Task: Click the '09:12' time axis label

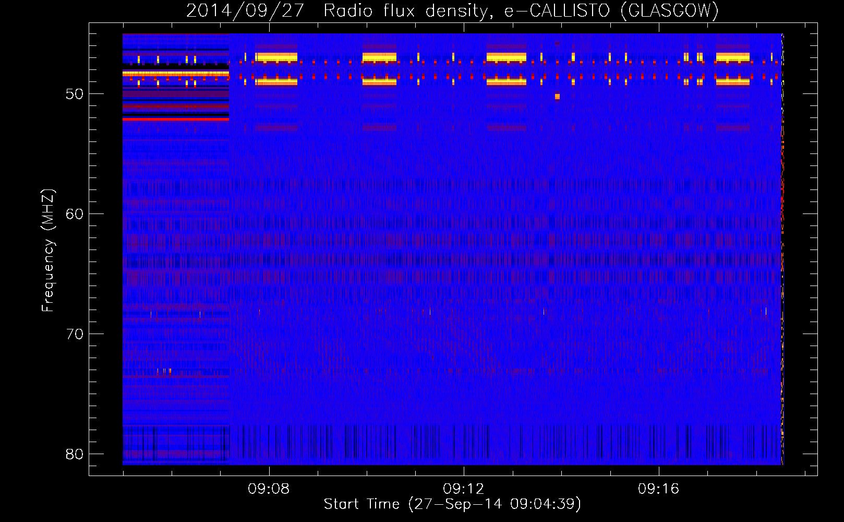Action: coord(464,489)
